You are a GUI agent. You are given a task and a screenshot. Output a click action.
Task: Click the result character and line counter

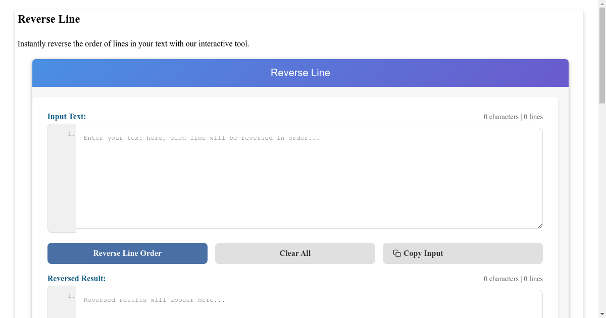(x=513, y=279)
